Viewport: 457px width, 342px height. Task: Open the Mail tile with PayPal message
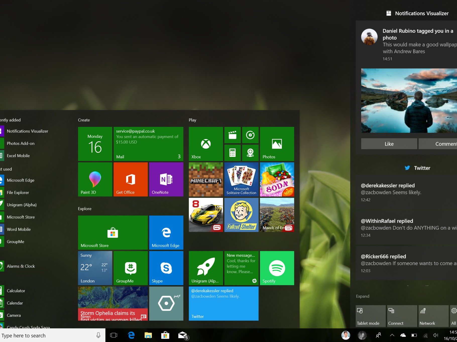[x=148, y=144]
